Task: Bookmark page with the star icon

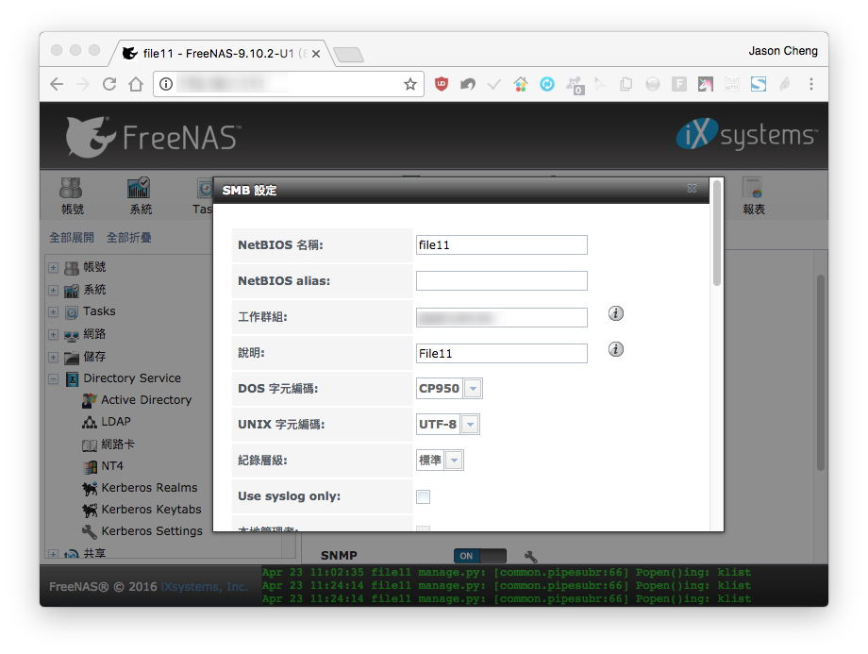Action: (x=410, y=84)
